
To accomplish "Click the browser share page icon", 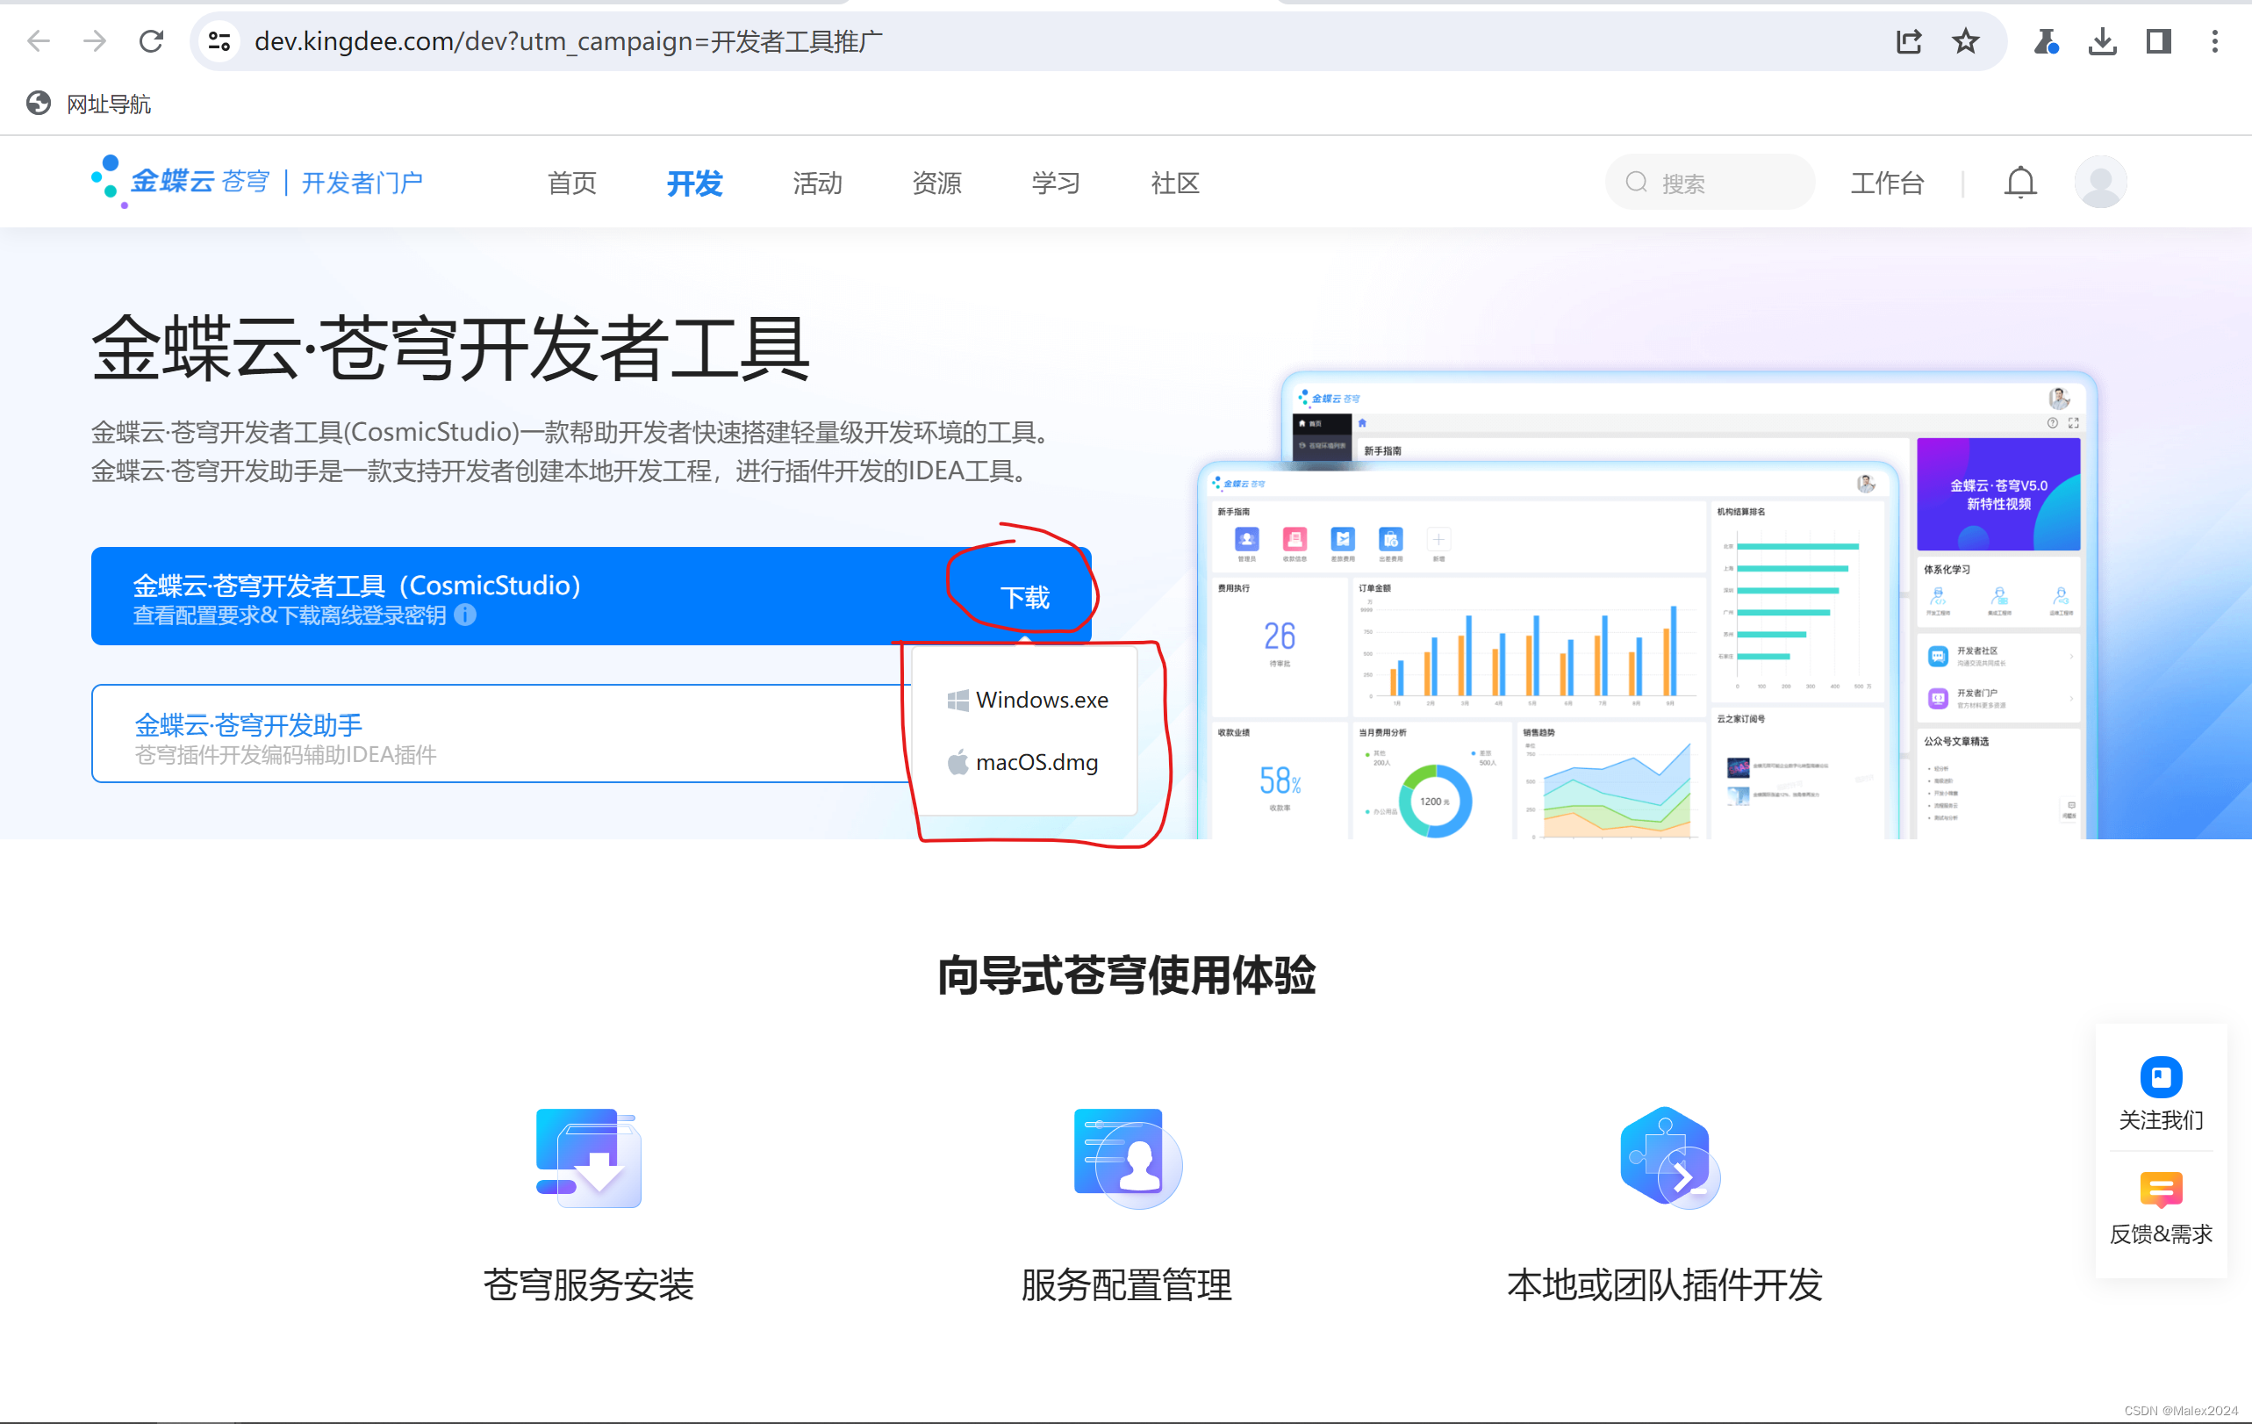I will coord(1908,41).
